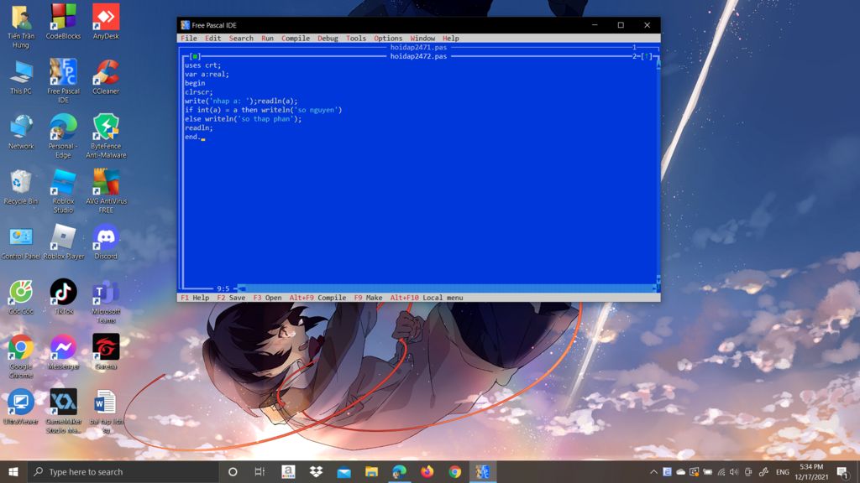
Task: Click F3 Open in status bar
Action: (x=267, y=298)
